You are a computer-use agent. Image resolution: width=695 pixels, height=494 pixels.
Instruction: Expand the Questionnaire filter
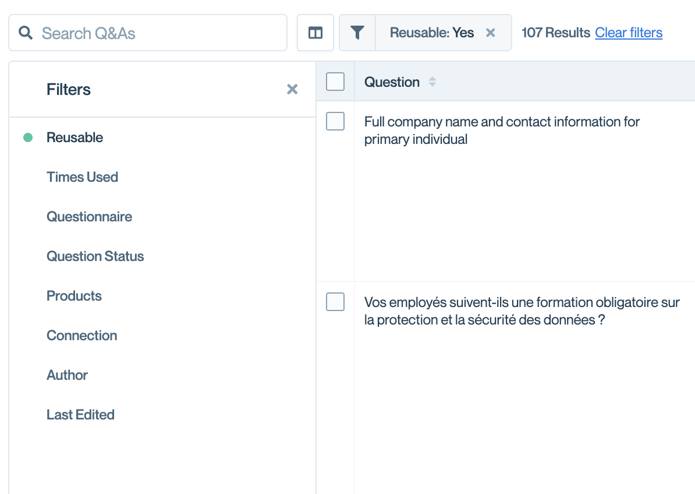(89, 216)
